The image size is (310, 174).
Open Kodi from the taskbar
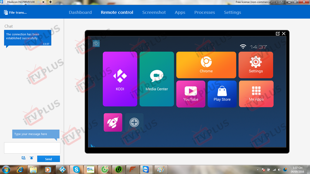coord(62,169)
